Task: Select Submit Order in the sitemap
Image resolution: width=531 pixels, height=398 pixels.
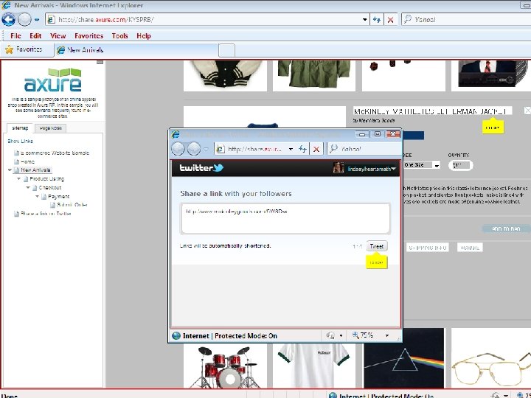Action: click(x=72, y=205)
